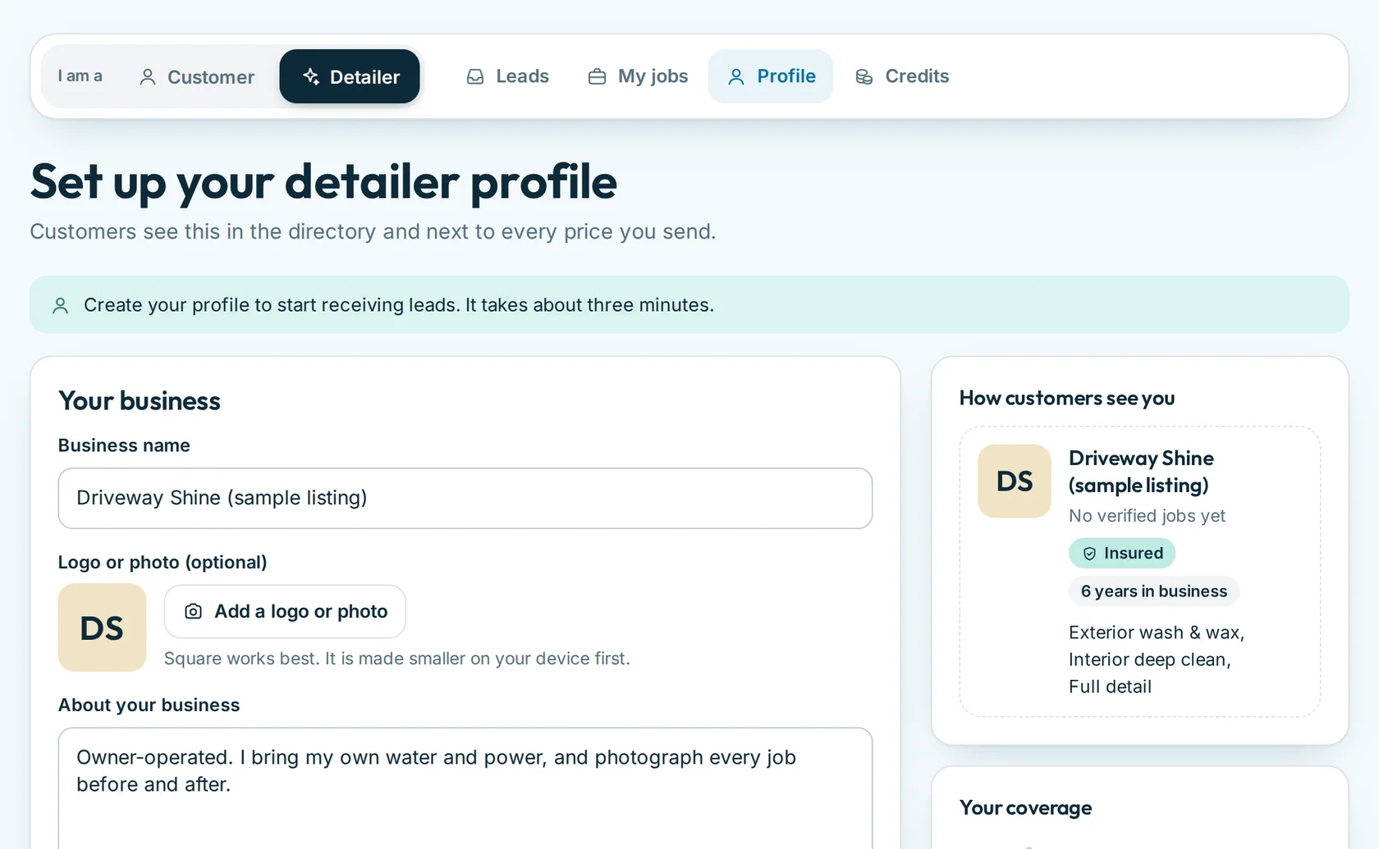Click the 'Your coverage' heading
Image resolution: width=1379 pixels, height=849 pixels.
coord(1026,808)
